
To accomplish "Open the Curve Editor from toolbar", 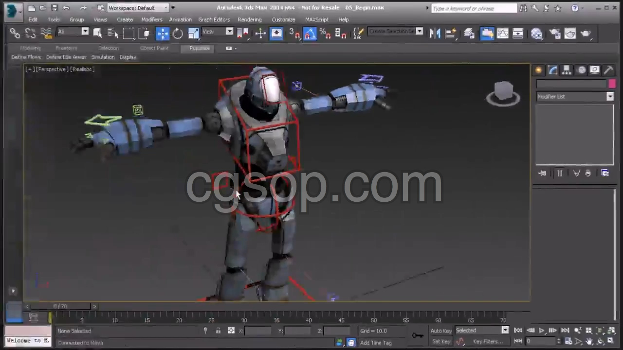I will pos(503,33).
